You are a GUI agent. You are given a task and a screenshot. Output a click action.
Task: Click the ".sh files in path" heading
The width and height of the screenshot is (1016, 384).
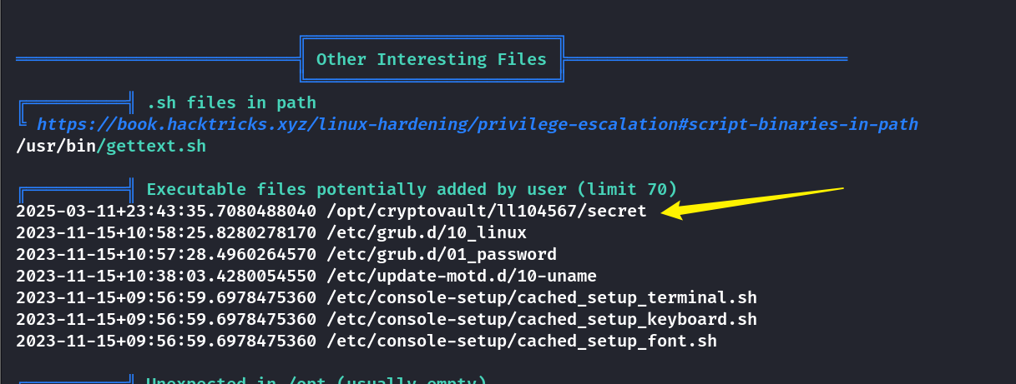231,103
